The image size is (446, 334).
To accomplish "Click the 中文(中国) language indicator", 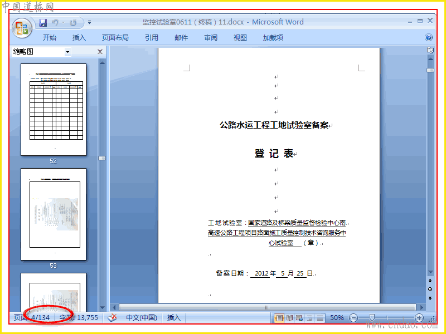I will click(142, 317).
